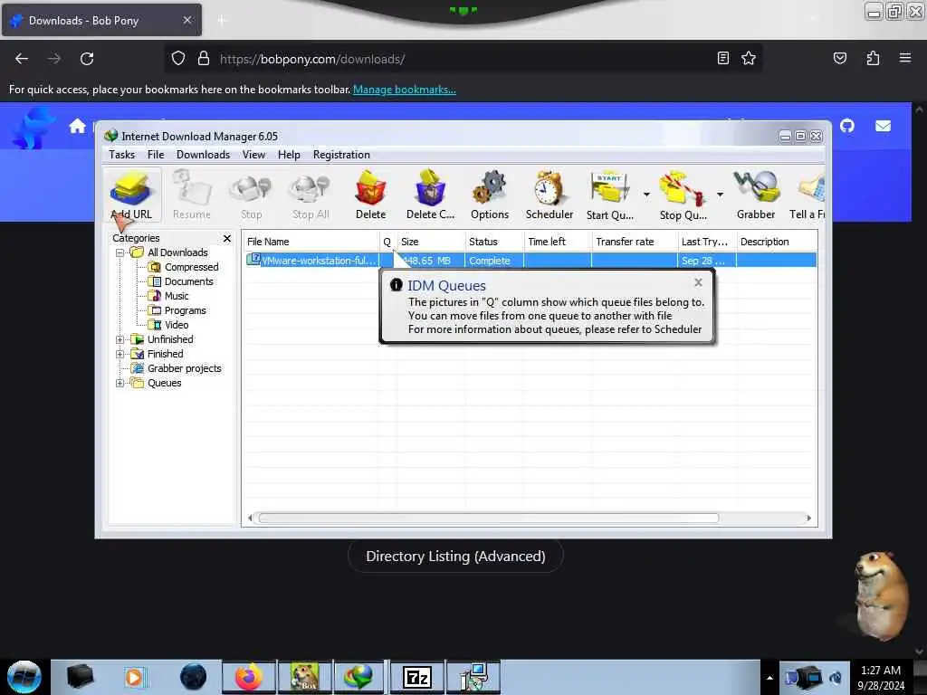Open the GitHub icon on website header

pos(847,126)
